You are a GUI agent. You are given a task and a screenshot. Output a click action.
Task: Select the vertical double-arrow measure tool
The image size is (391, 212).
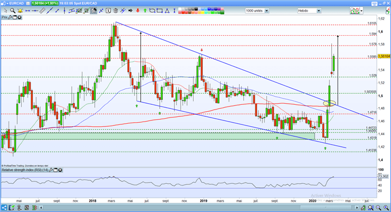(174, 11)
